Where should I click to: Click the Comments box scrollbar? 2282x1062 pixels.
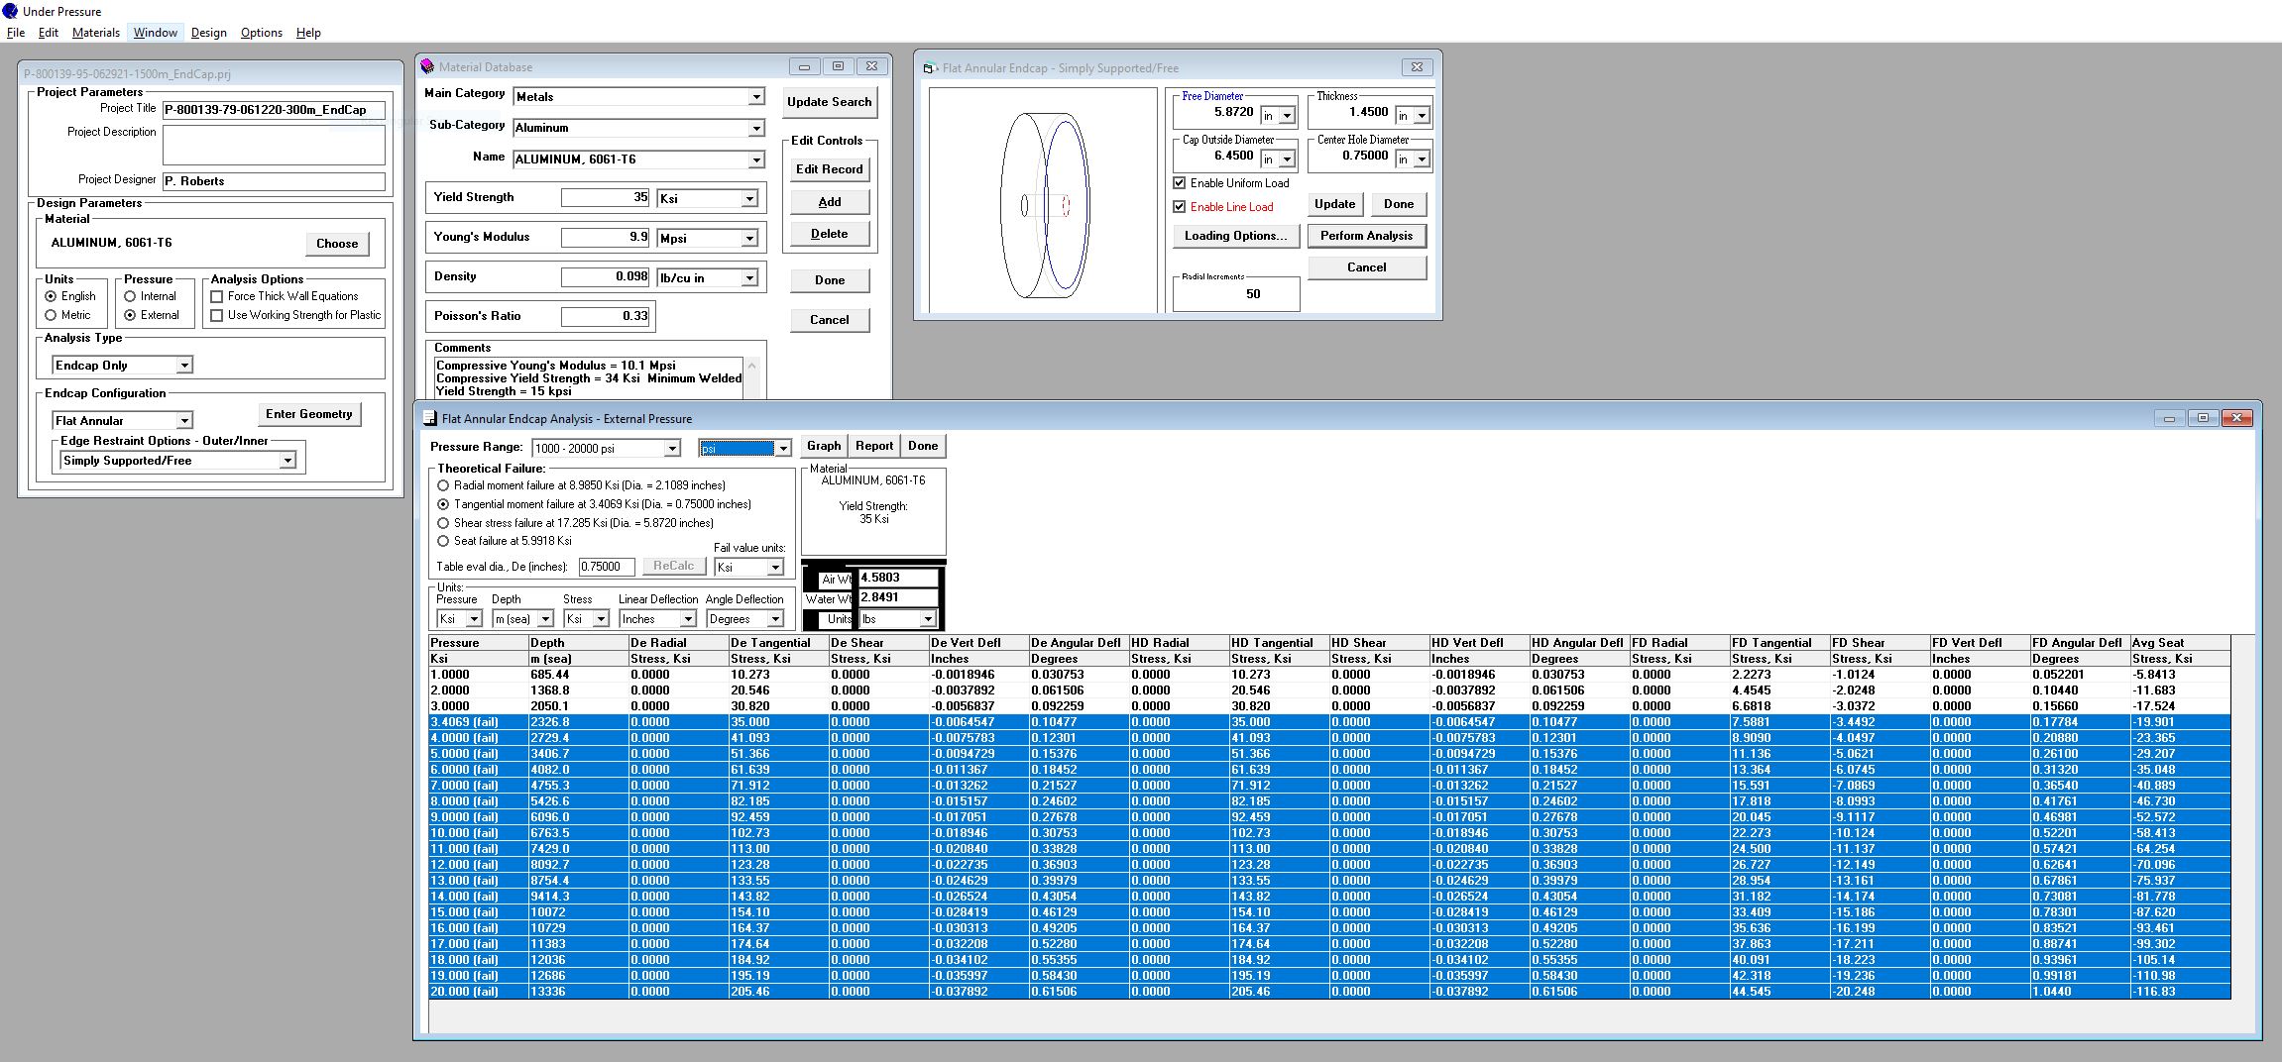tap(751, 377)
